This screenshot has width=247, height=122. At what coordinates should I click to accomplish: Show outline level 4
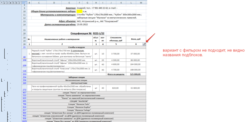tap(11, 3)
